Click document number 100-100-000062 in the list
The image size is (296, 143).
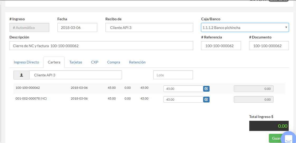pos(28,88)
